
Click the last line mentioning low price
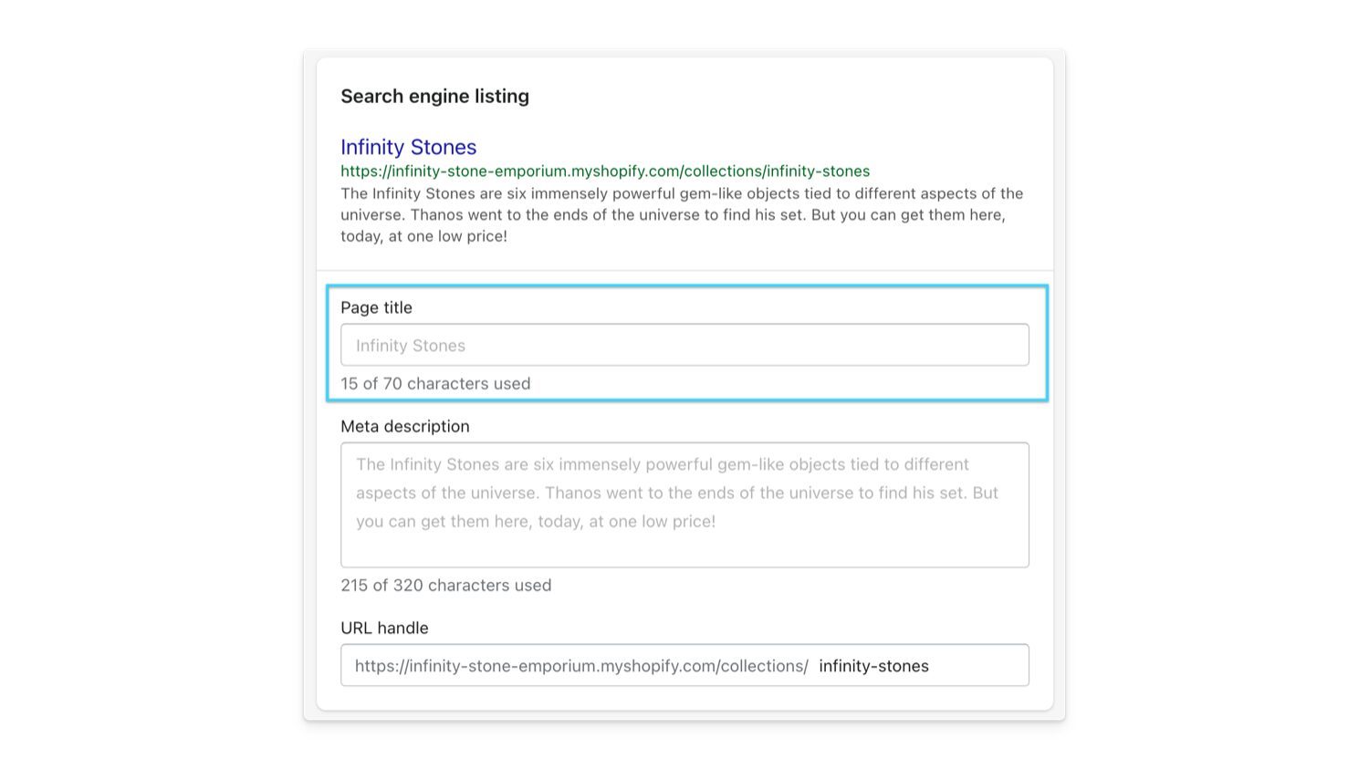pos(536,522)
